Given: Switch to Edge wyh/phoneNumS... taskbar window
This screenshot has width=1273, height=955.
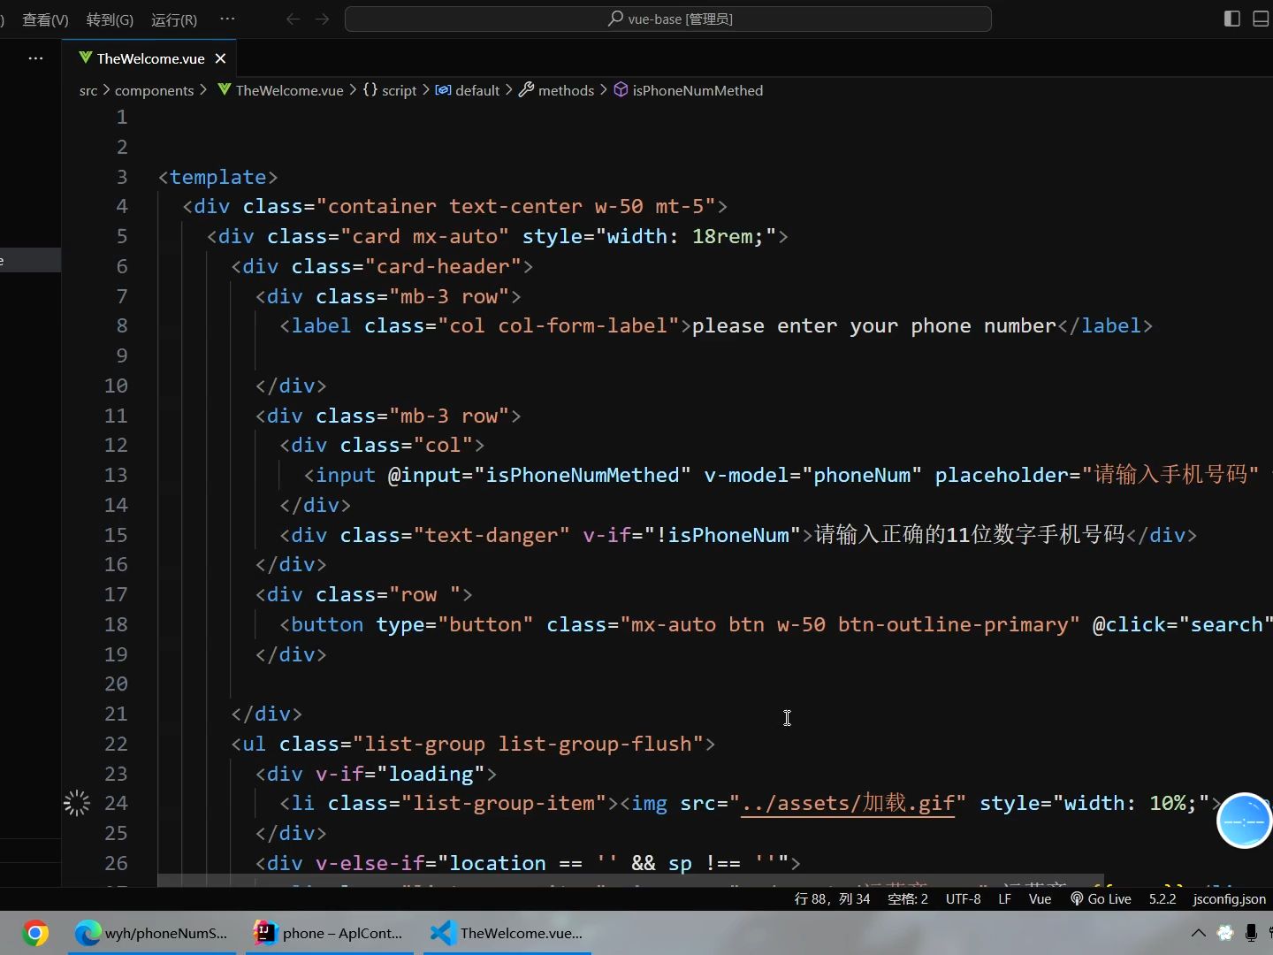Looking at the screenshot, I should pyautogui.click(x=152, y=933).
